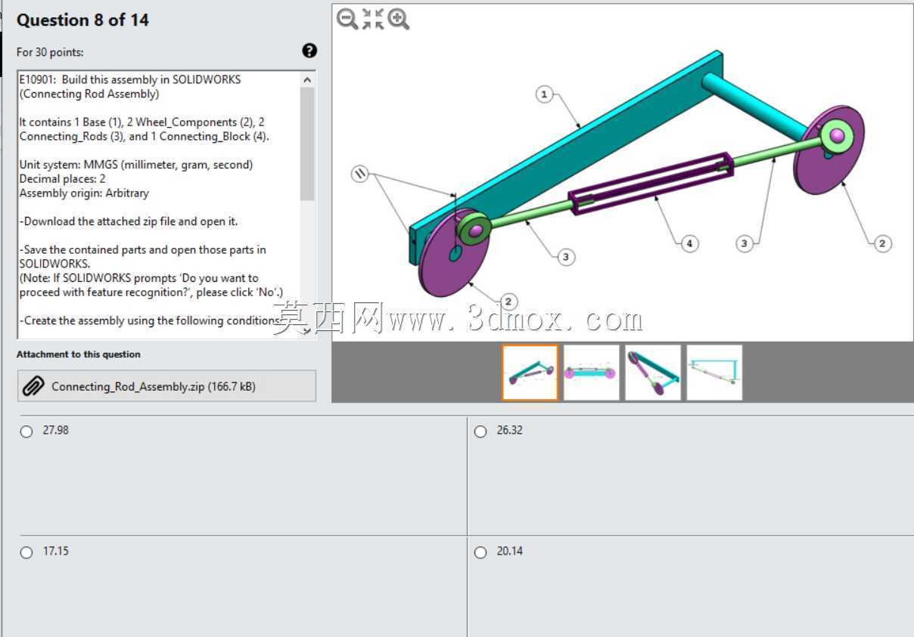Select the second front view thumbnail
The image size is (914, 637).
[592, 373]
